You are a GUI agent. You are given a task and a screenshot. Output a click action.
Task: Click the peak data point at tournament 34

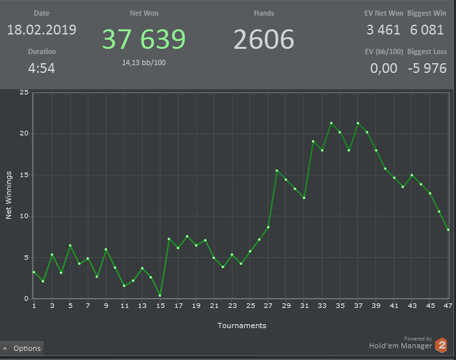tap(331, 123)
